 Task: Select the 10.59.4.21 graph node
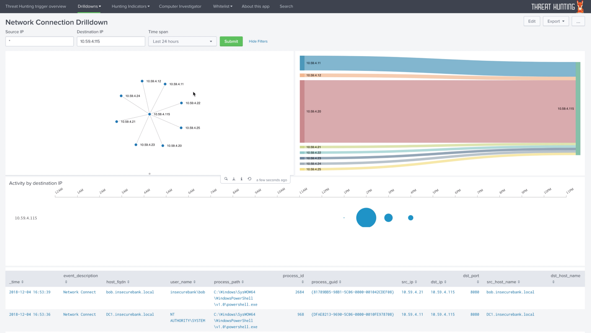(x=117, y=122)
